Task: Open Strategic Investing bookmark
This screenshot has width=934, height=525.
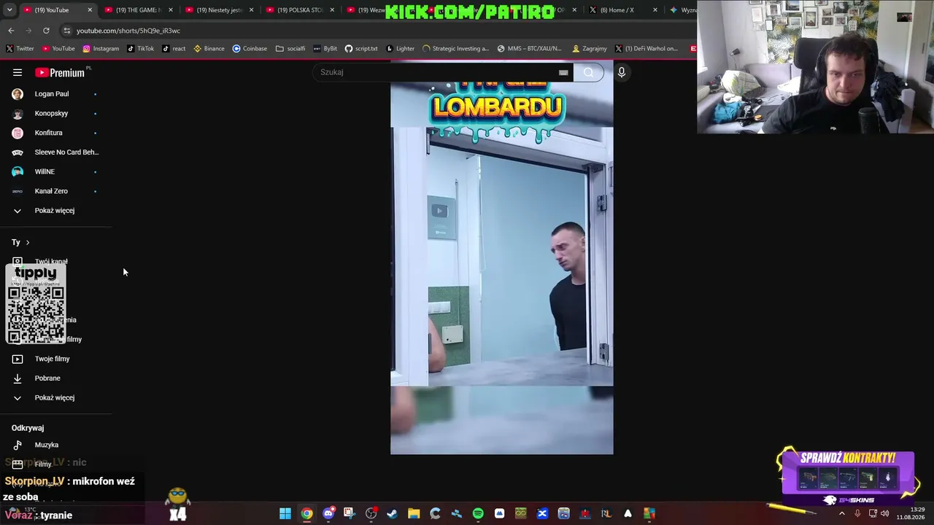Action: 455,49
